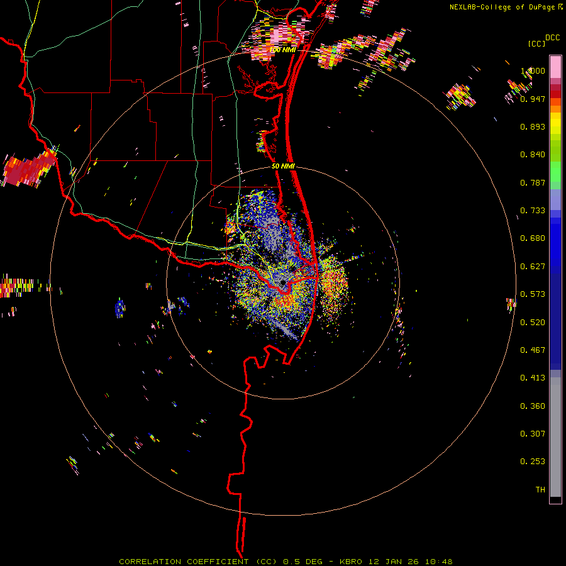
Task: Select the 0.680 color scale value
Action: tap(533, 238)
